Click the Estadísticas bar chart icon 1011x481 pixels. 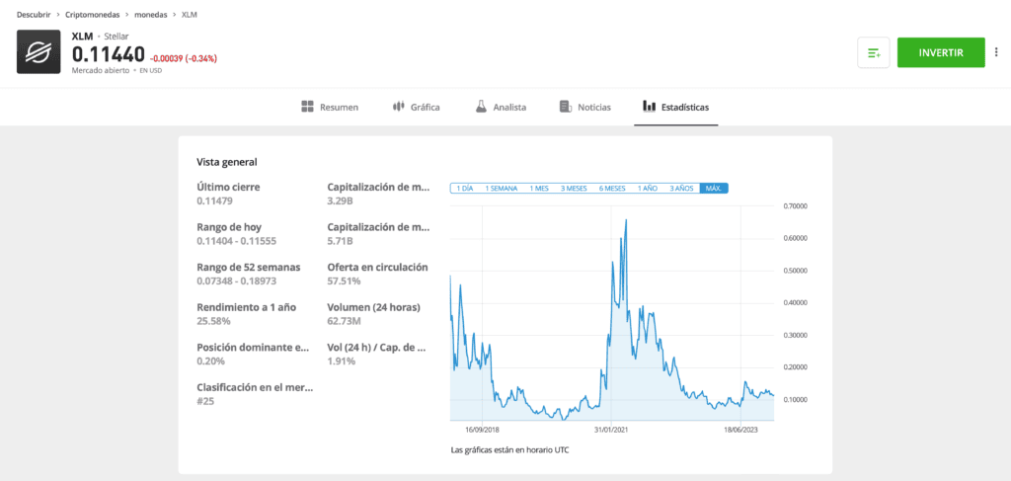click(x=650, y=107)
